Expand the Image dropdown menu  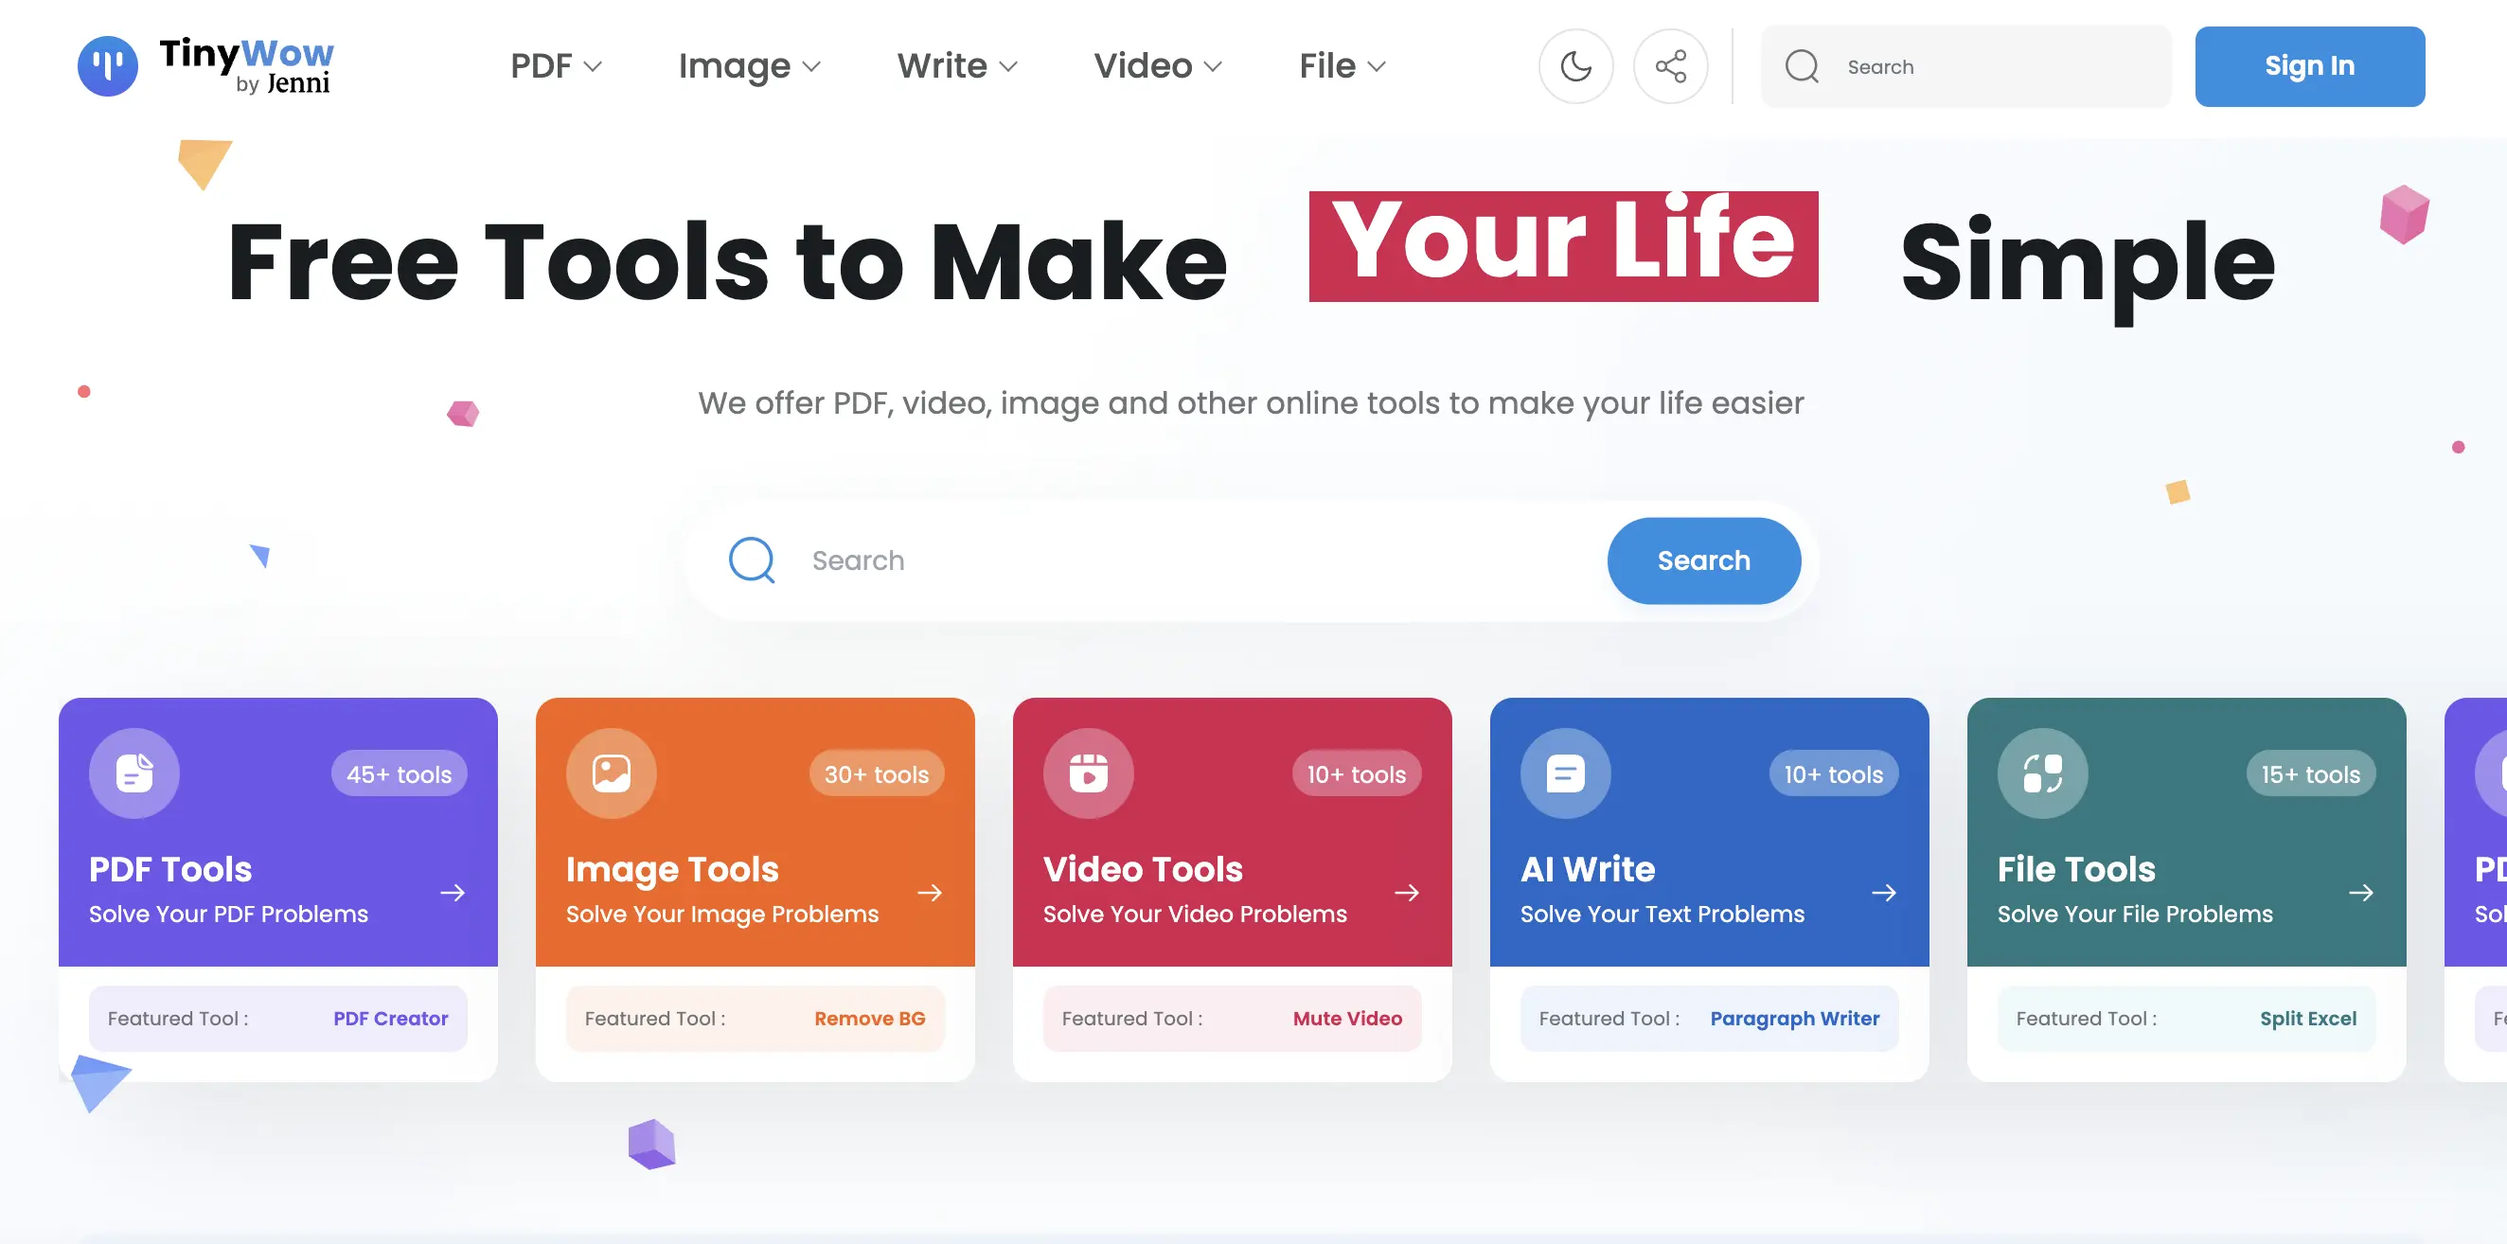[748, 66]
